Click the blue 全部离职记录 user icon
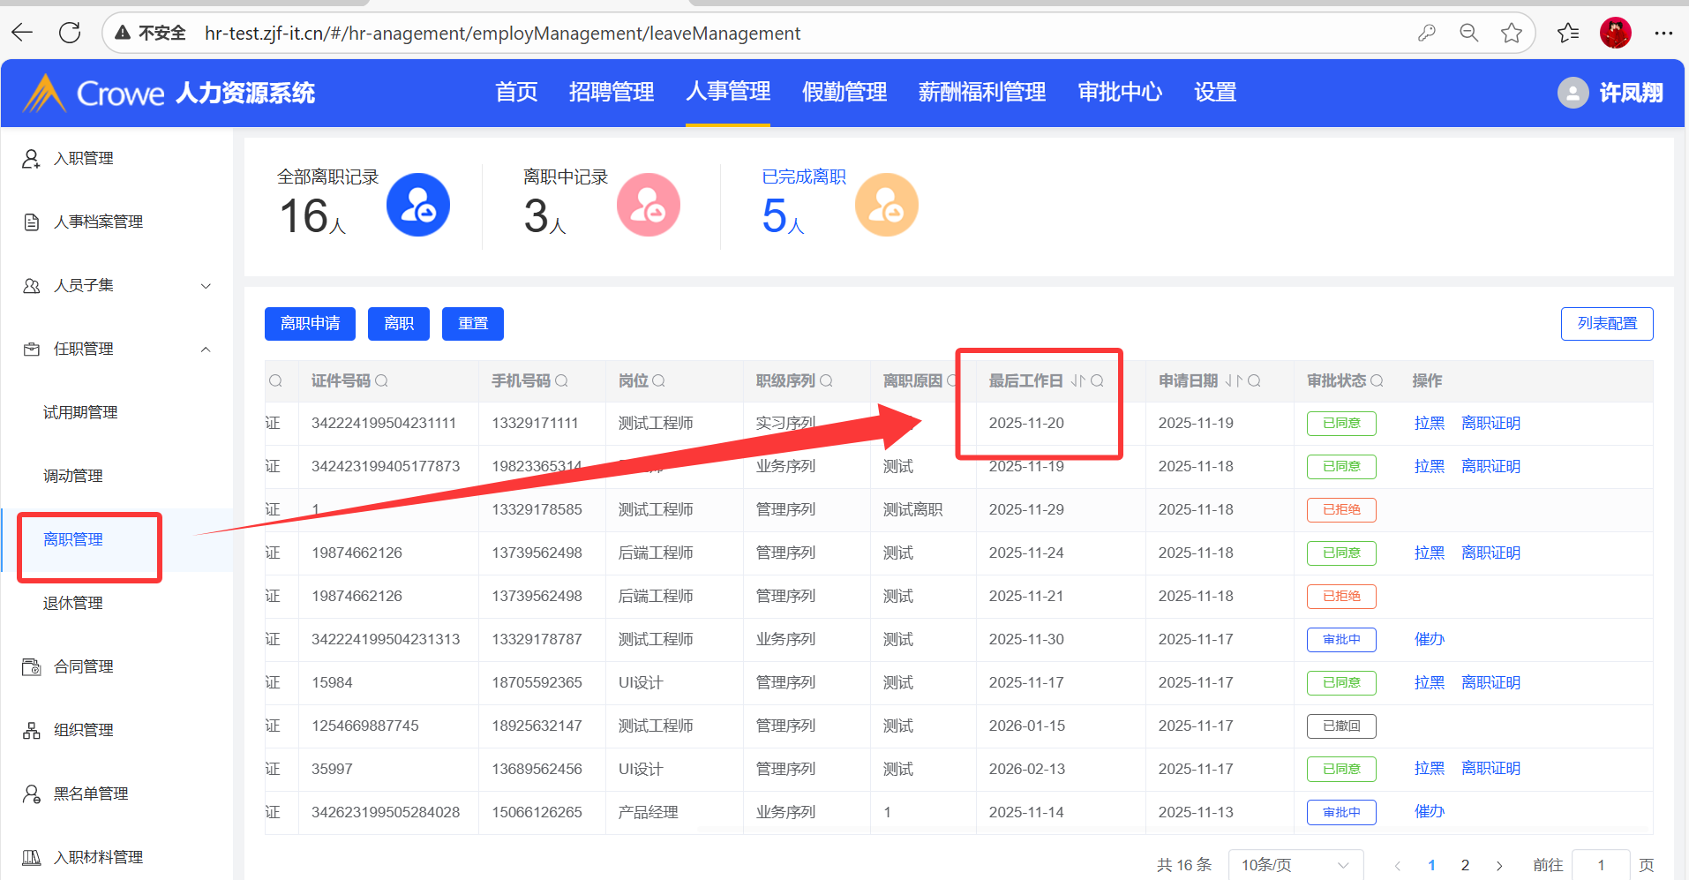1689x880 pixels. (418, 205)
